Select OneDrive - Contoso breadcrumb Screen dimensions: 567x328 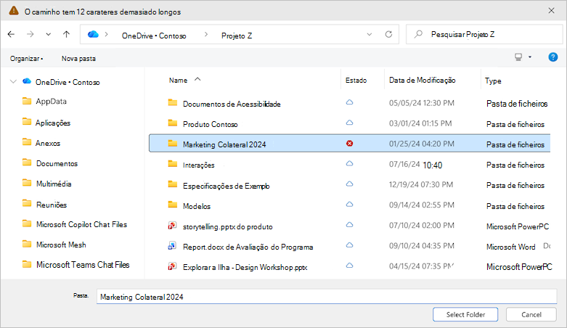154,36
